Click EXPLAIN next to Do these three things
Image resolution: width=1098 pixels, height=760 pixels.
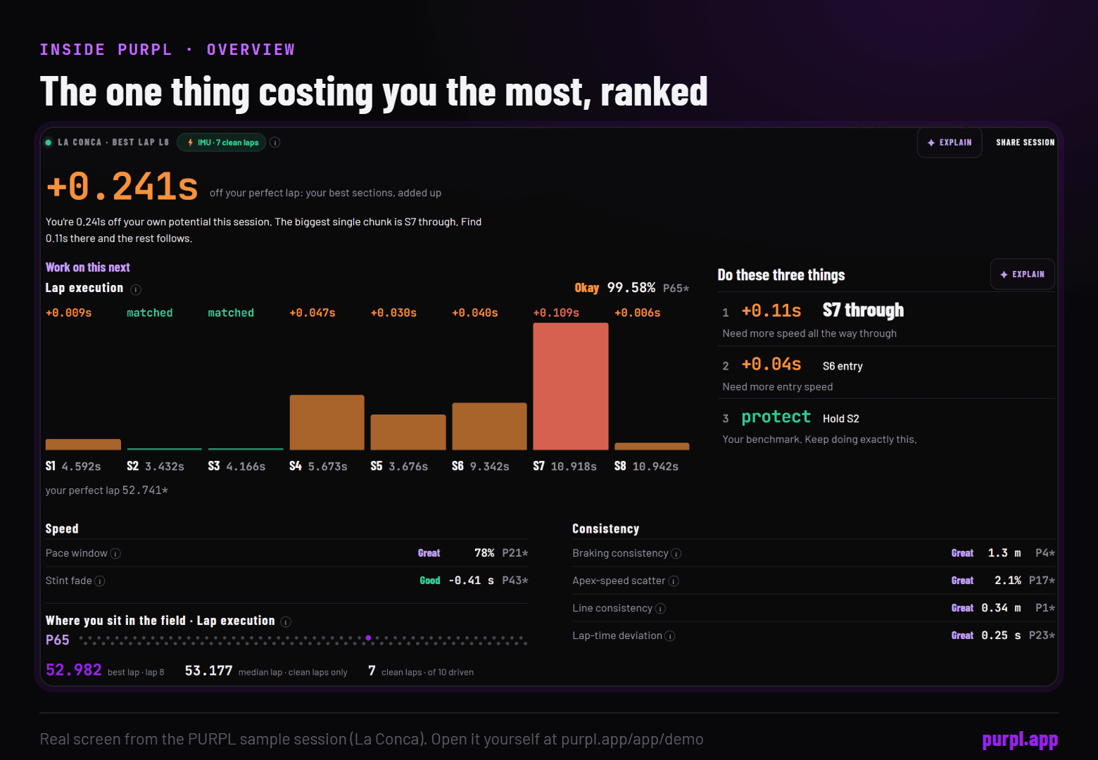coord(1022,274)
